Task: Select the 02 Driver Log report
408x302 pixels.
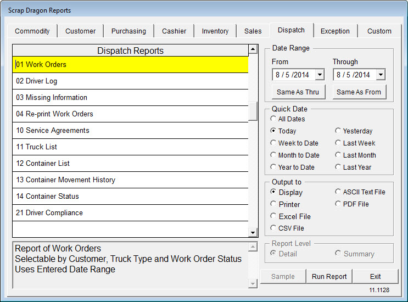Action: tap(130, 81)
